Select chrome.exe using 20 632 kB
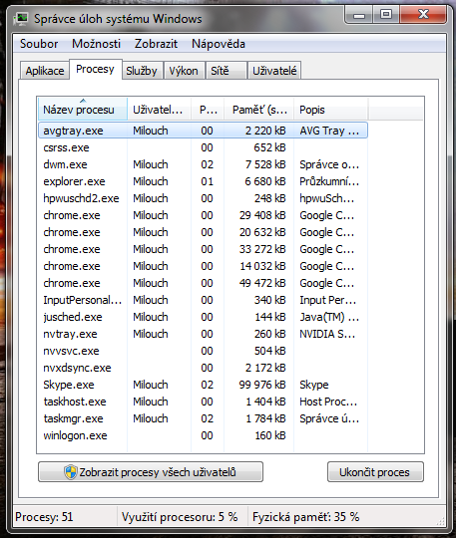 (x=203, y=232)
